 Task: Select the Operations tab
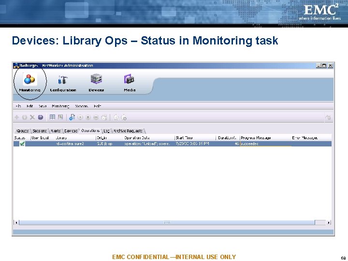[90, 130]
